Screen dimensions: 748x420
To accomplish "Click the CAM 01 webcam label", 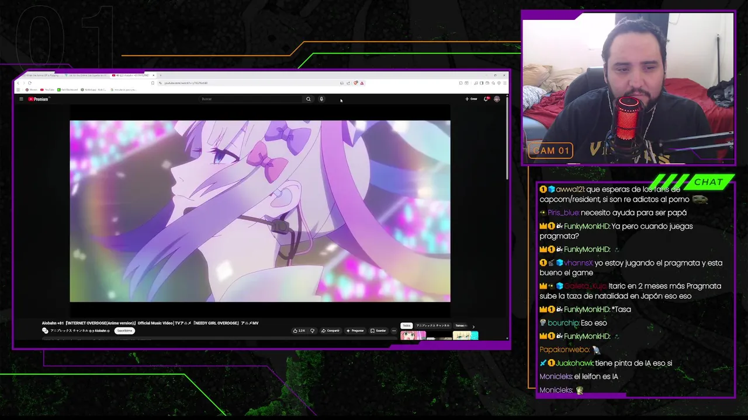I will pos(550,150).
